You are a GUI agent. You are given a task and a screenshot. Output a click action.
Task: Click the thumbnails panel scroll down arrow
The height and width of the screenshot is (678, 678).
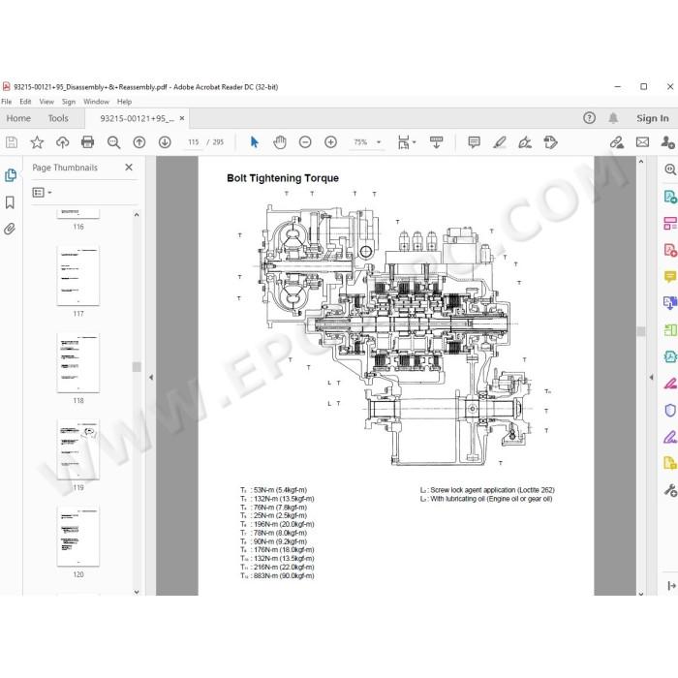click(137, 592)
